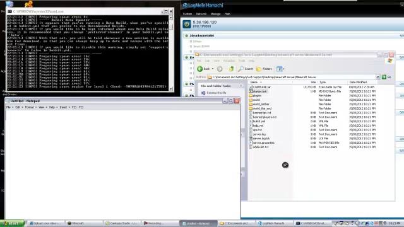Select the server.log file

(258, 134)
